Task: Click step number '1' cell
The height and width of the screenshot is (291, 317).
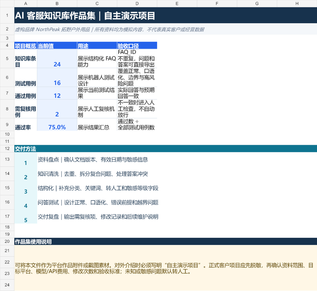Action: coord(26,159)
